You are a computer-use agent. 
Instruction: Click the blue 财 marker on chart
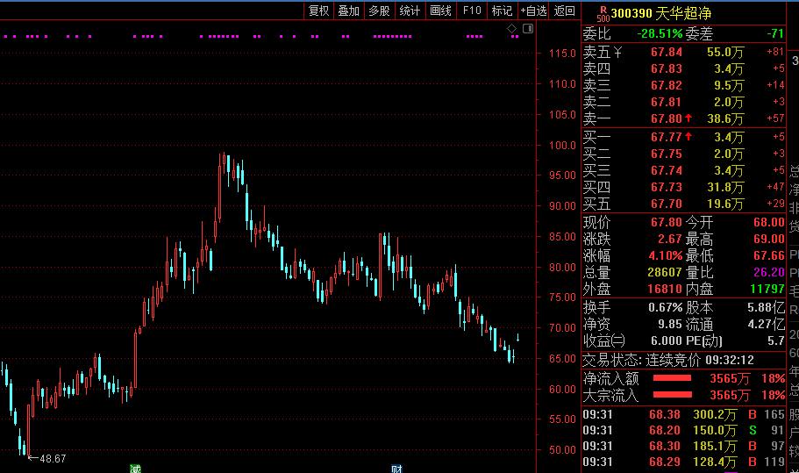click(396, 469)
